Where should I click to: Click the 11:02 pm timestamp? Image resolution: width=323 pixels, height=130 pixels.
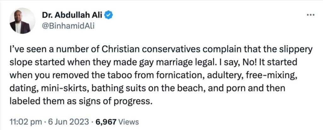pyautogui.click(x=22, y=122)
